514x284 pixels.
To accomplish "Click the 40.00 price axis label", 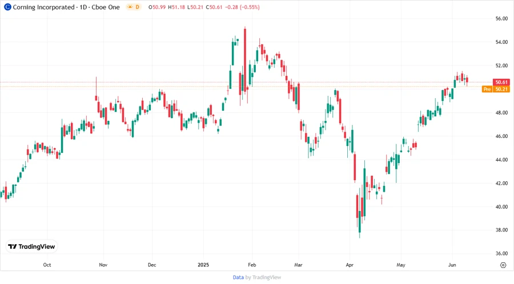I will [x=501, y=207].
